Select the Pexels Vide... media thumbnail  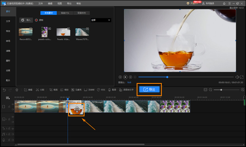pos(63,32)
